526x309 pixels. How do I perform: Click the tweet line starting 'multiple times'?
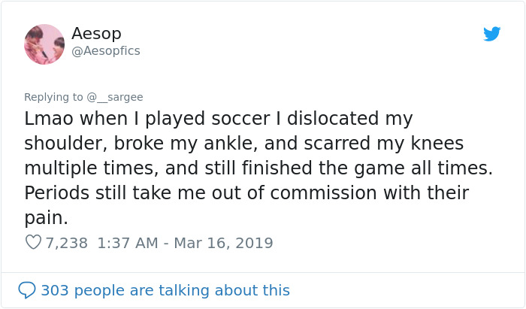point(258,168)
